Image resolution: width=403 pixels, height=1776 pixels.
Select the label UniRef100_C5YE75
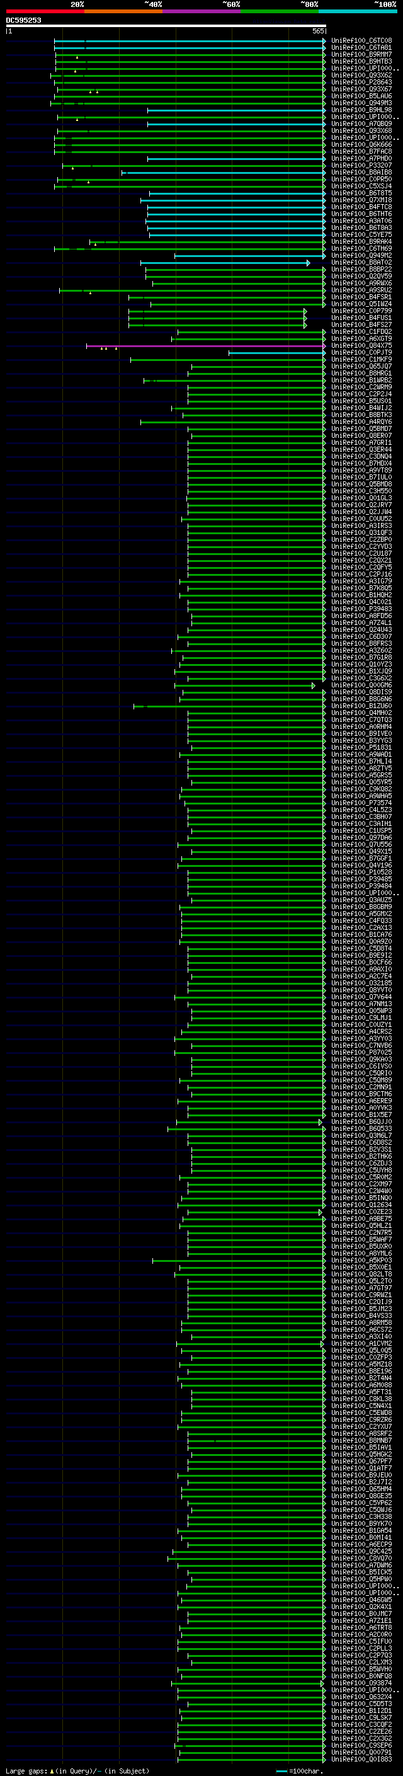(x=361, y=234)
